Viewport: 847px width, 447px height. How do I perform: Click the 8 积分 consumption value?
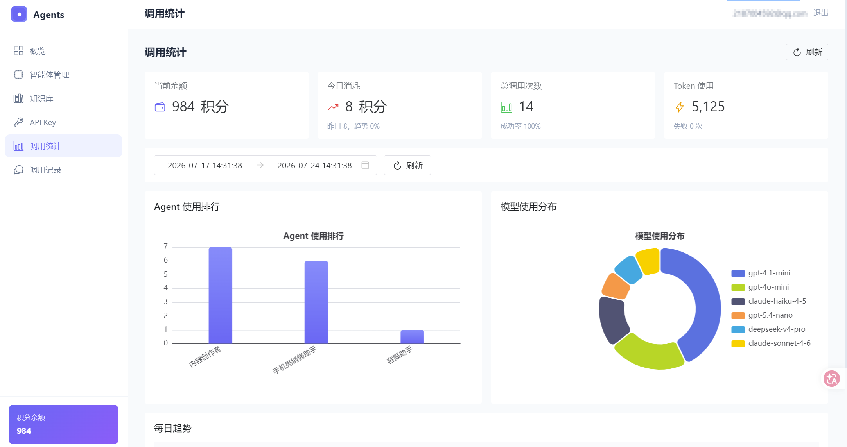(x=366, y=107)
